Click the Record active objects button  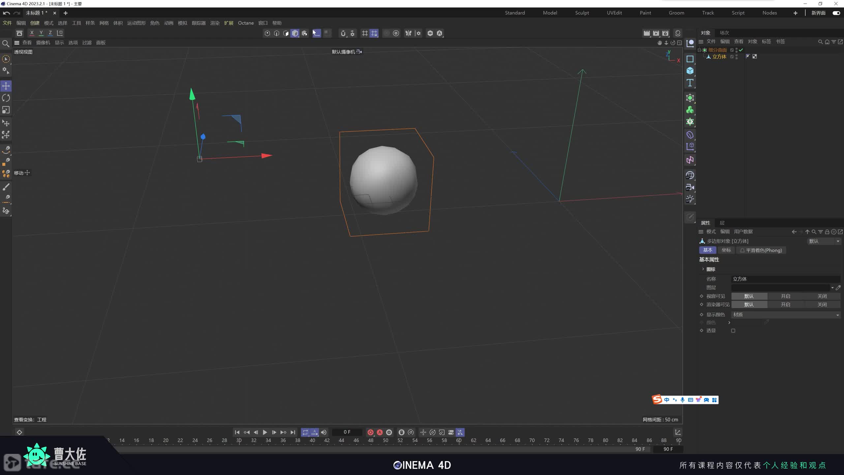[370, 432]
